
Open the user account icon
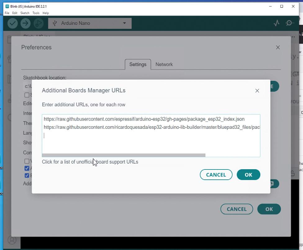(x=12, y=240)
